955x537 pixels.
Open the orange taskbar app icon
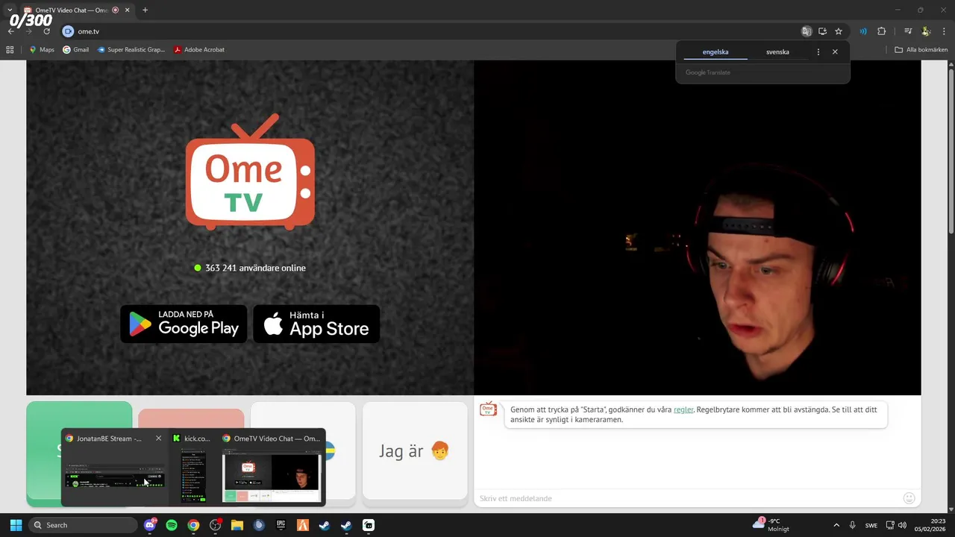[x=303, y=525]
